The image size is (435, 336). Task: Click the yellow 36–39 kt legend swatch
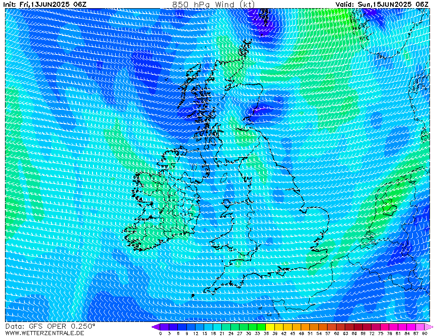270,327
